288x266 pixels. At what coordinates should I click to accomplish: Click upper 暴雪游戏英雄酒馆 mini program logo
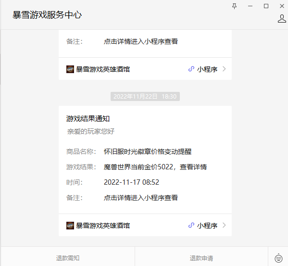pos(70,69)
